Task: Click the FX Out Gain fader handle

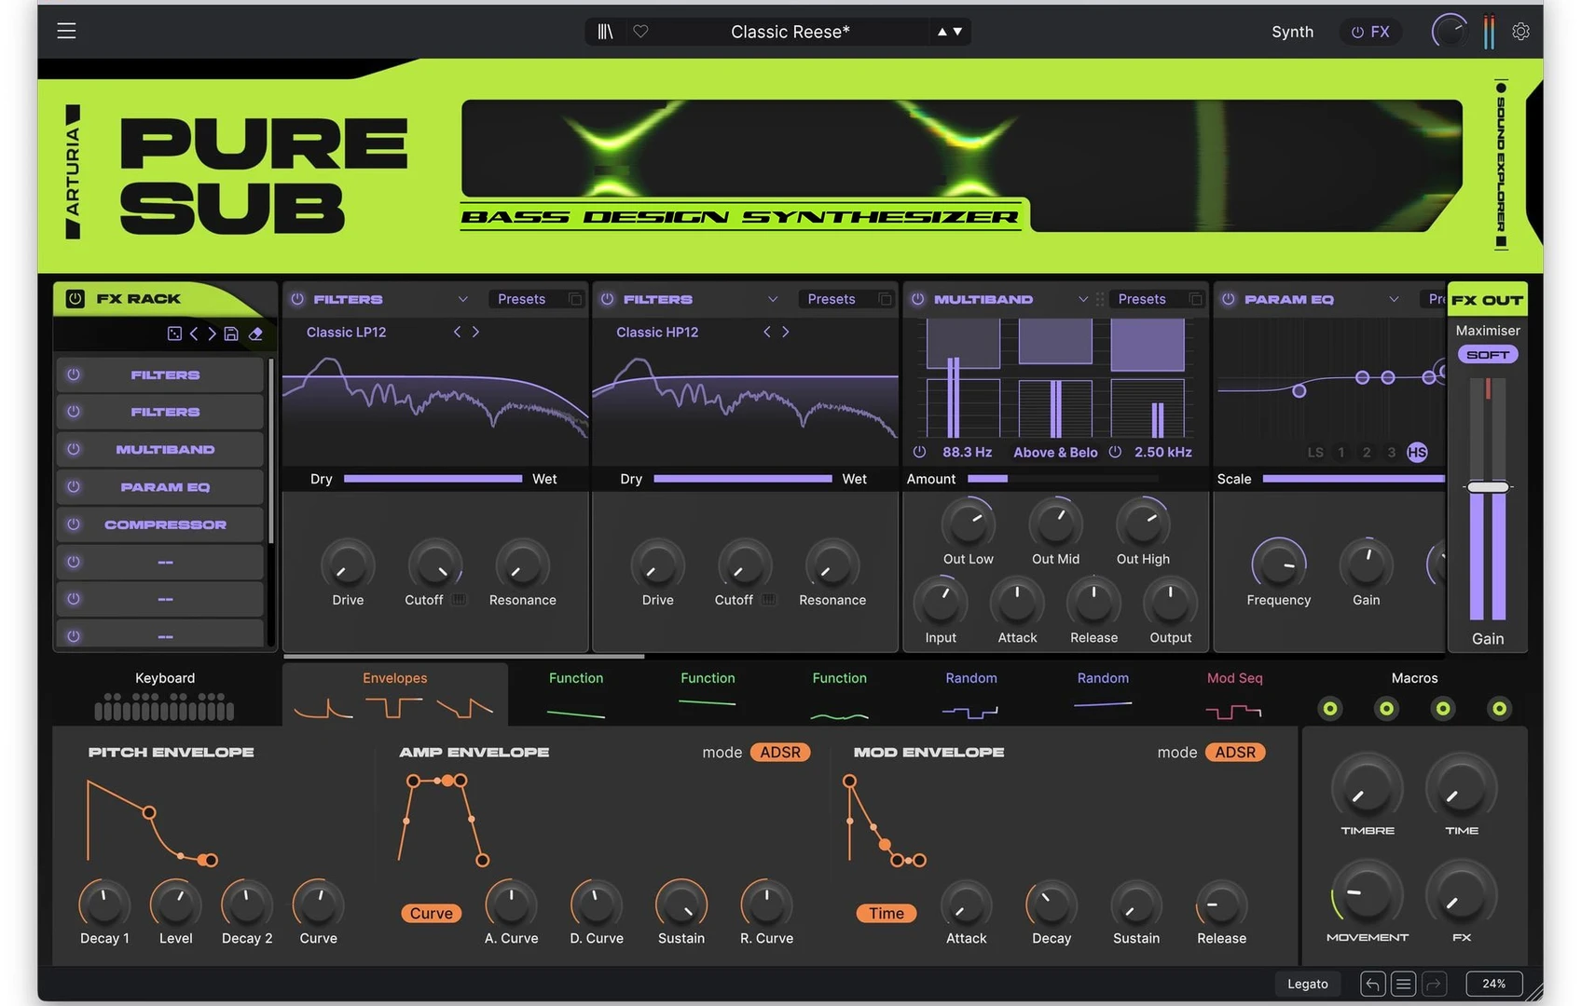Action: (1488, 487)
